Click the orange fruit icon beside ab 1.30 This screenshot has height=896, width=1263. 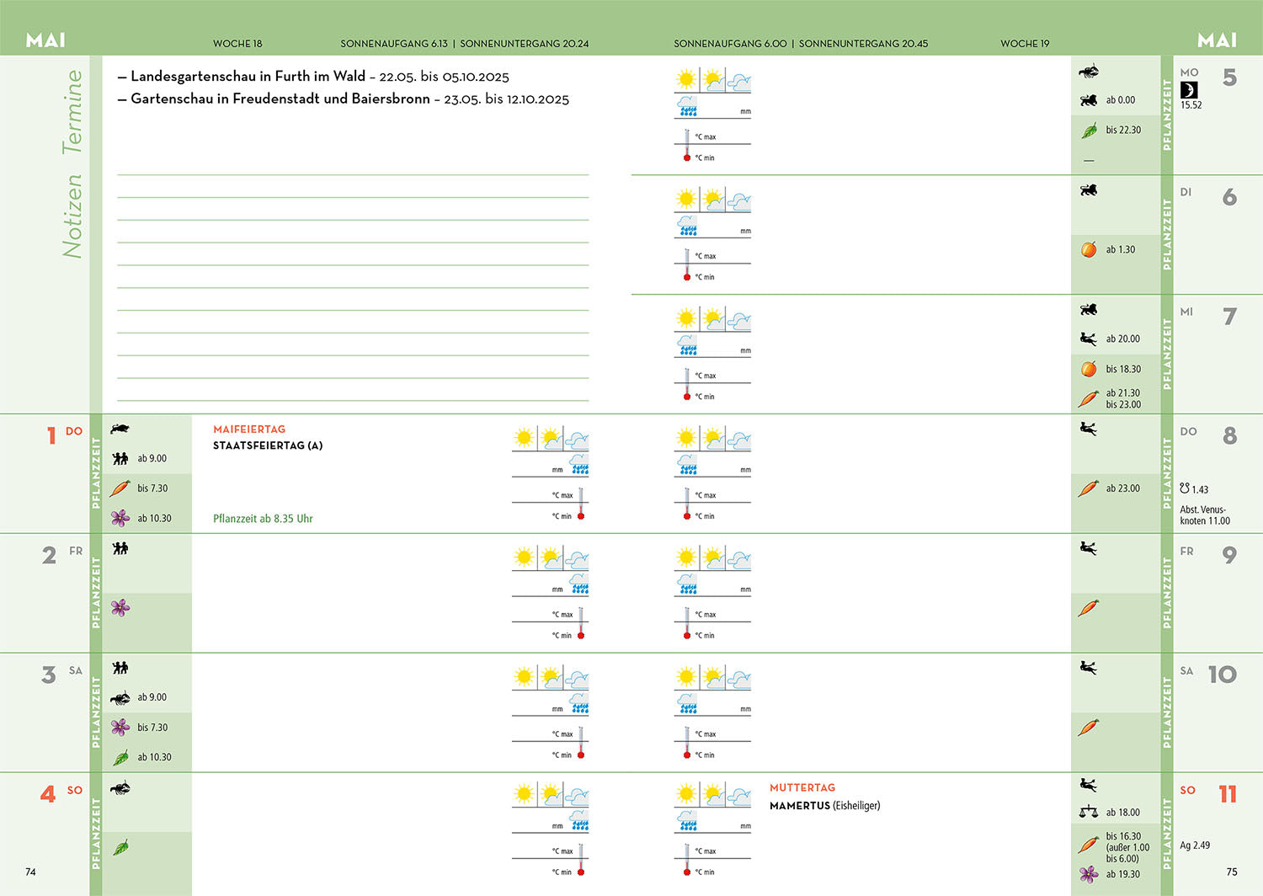1089,249
